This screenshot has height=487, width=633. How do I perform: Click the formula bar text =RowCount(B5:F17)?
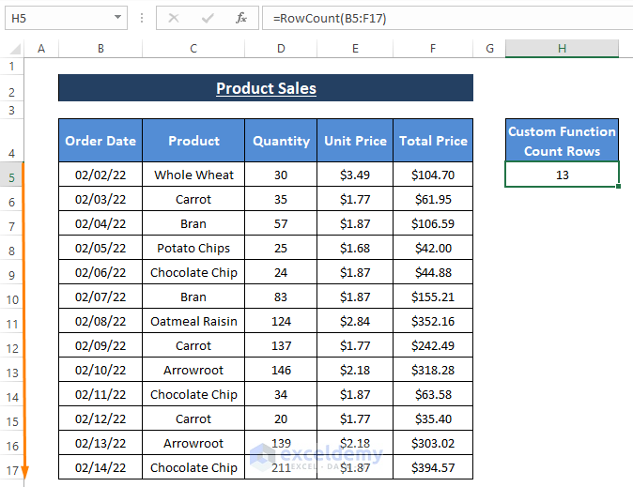(330, 18)
